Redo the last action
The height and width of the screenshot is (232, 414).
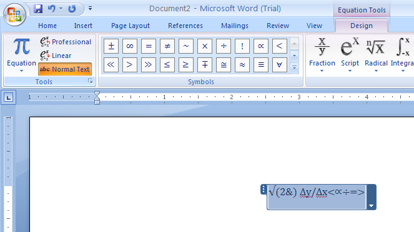coord(72,9)
